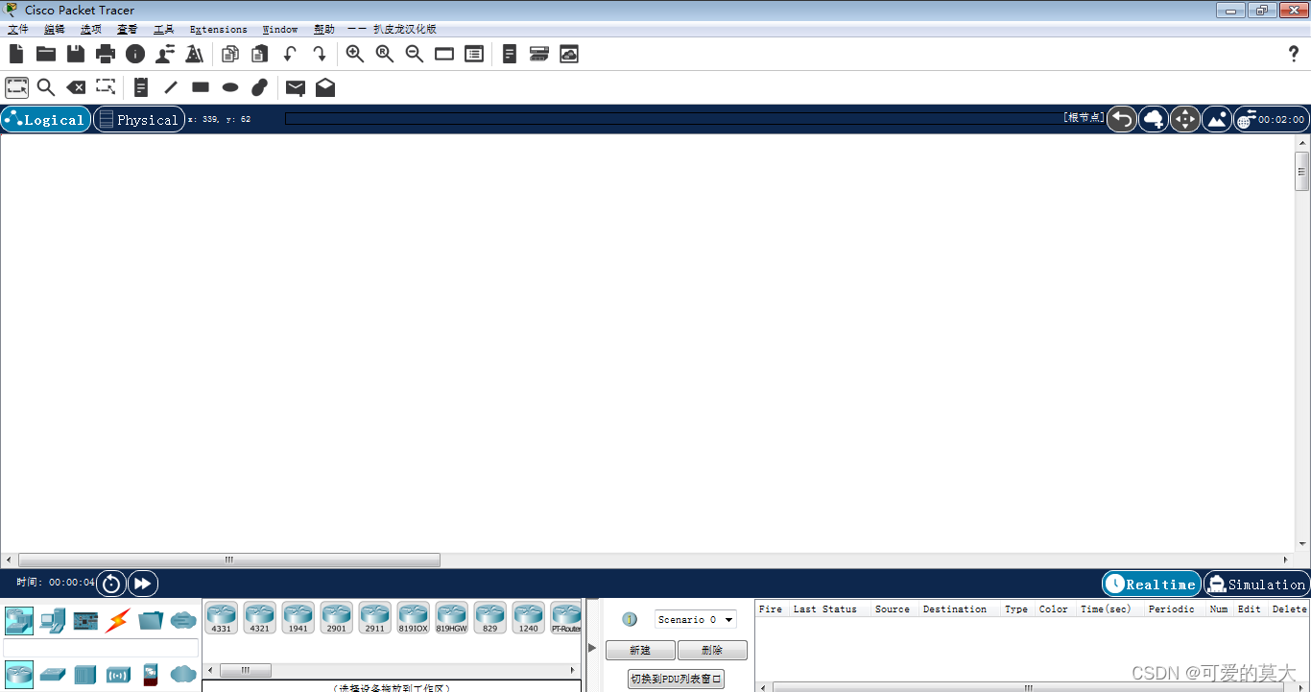The width and height of the screenshot is (1311, 692).
Task: Open the 编辑 menu
Action: [54, 29]
